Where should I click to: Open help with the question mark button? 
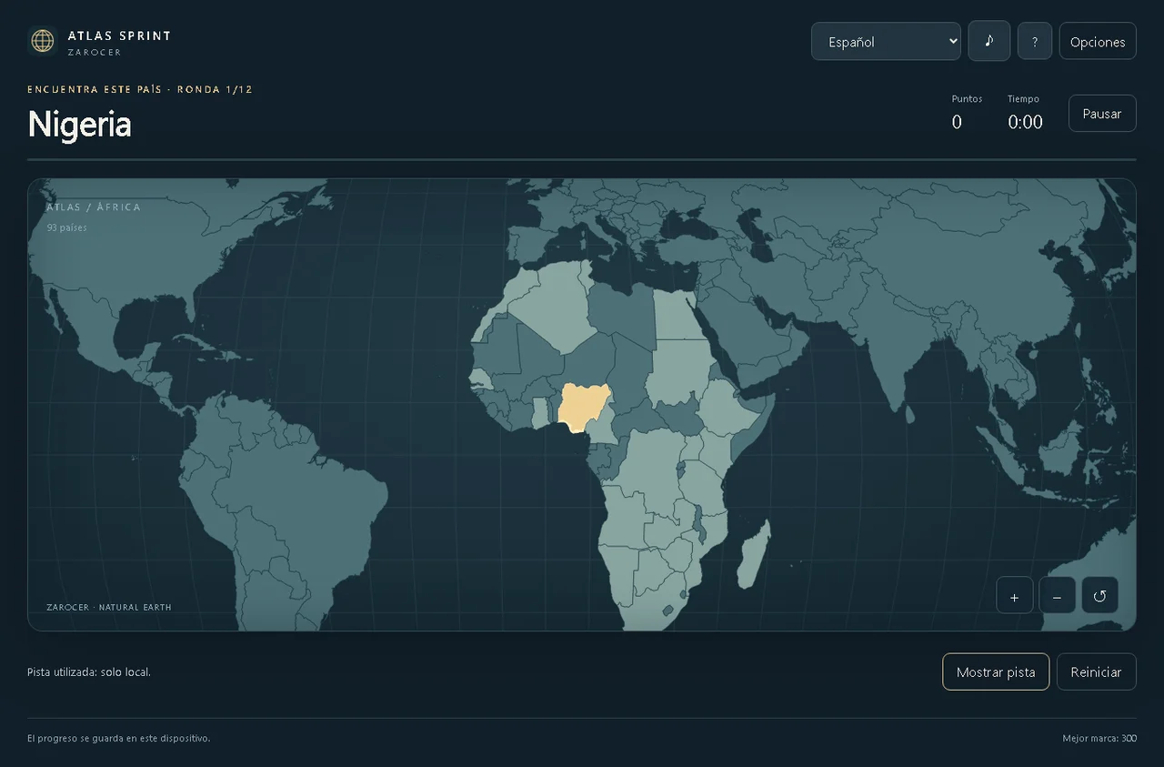click(1035, 42)
